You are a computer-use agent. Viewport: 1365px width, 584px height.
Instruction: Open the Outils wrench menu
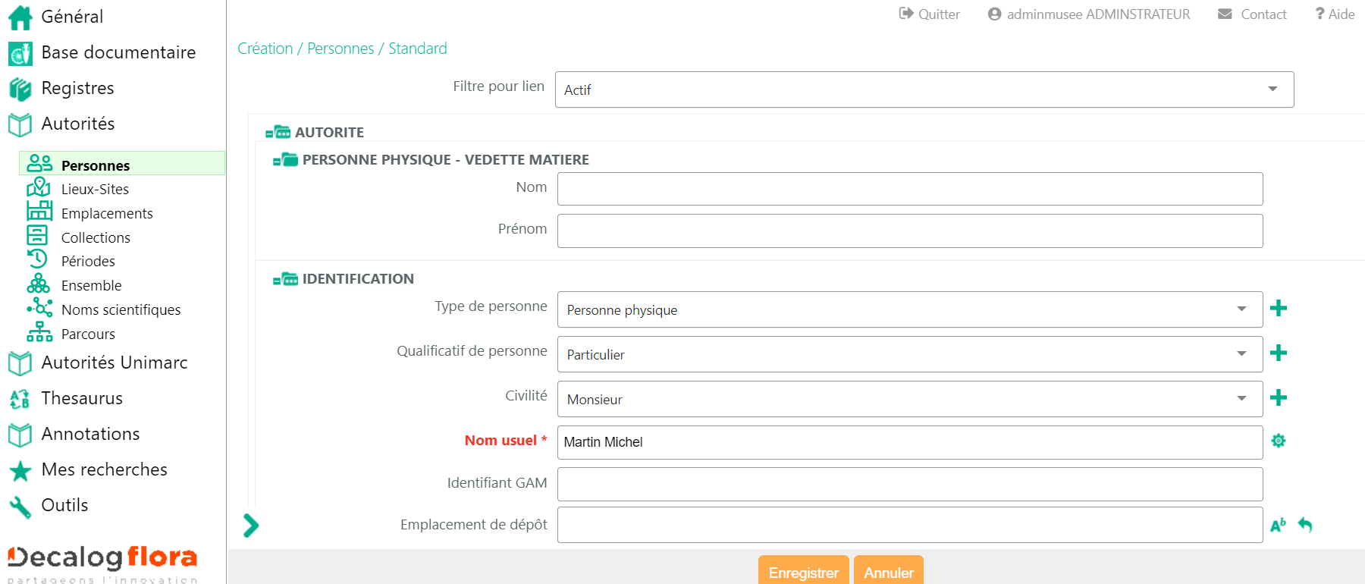64,505
